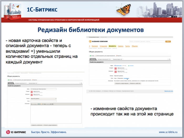
Task: Click the product boxes image in slide header
Action: click(13, 11)
